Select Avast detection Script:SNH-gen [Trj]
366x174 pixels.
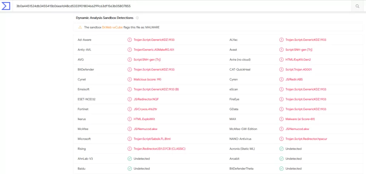click(x=299, y=50)
